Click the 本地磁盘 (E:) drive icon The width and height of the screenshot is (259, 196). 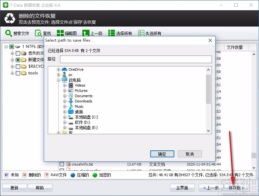(71, 128)
